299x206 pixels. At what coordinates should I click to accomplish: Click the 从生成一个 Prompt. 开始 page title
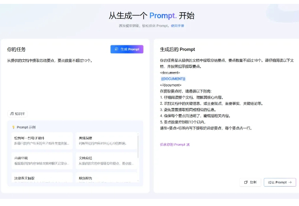tap(152, 16)
